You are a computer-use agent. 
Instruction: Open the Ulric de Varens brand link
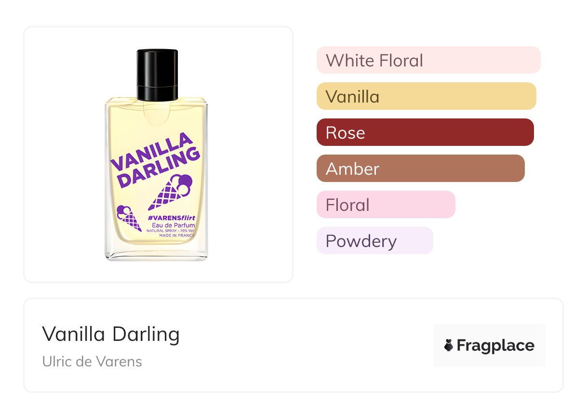click(92, 362)
